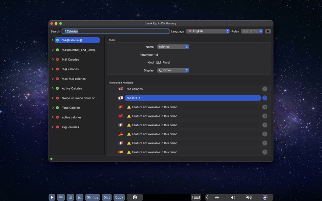The width and height of the screenshot is (322, 201).
Task: Click the count badge on the Japanese row
Action: click(x=265, y=98)
